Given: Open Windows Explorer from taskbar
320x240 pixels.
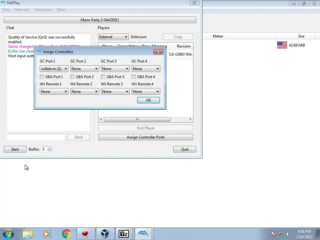Looking at the screenshot, I should (x=28, y=234).
